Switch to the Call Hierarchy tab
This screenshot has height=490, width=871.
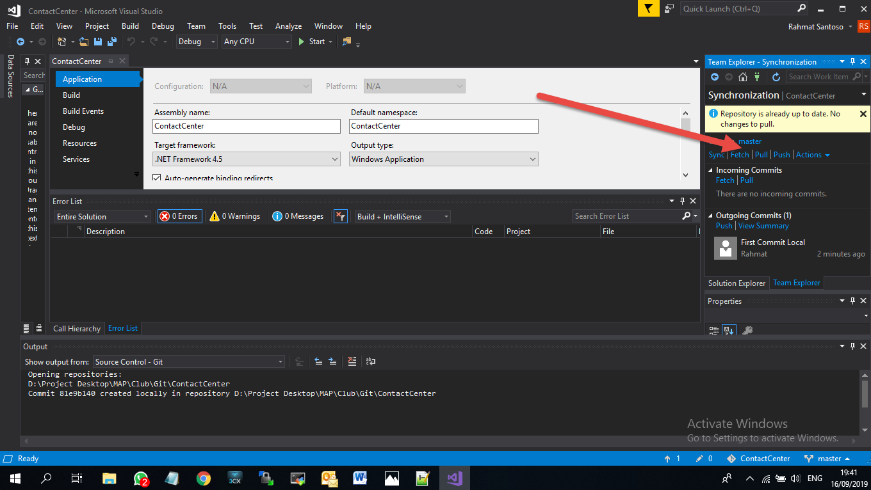coord(77,329)
